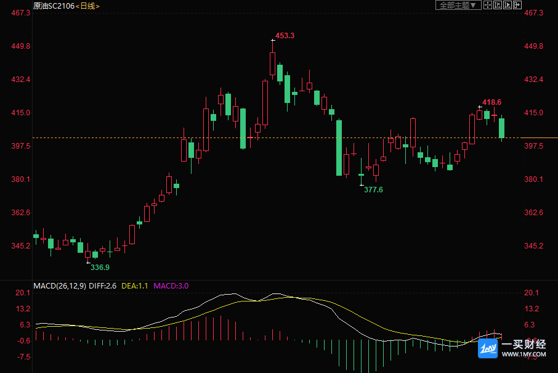Click 345.2 on the right price axis
The width and height of the screenshot is (558, 373).
click(x=533, y=245)
